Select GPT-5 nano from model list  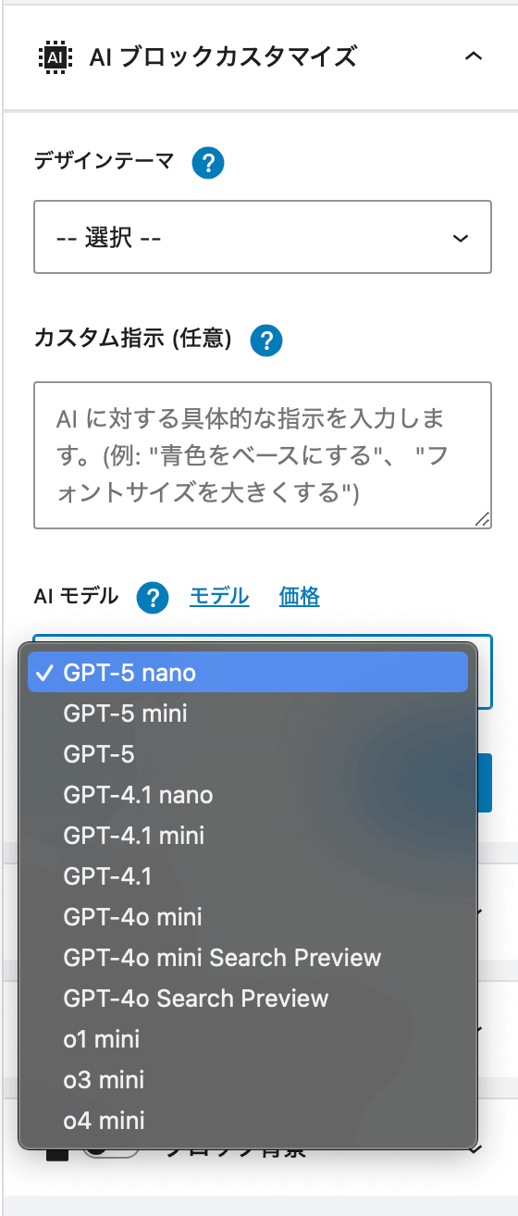(x=248, y=673)
